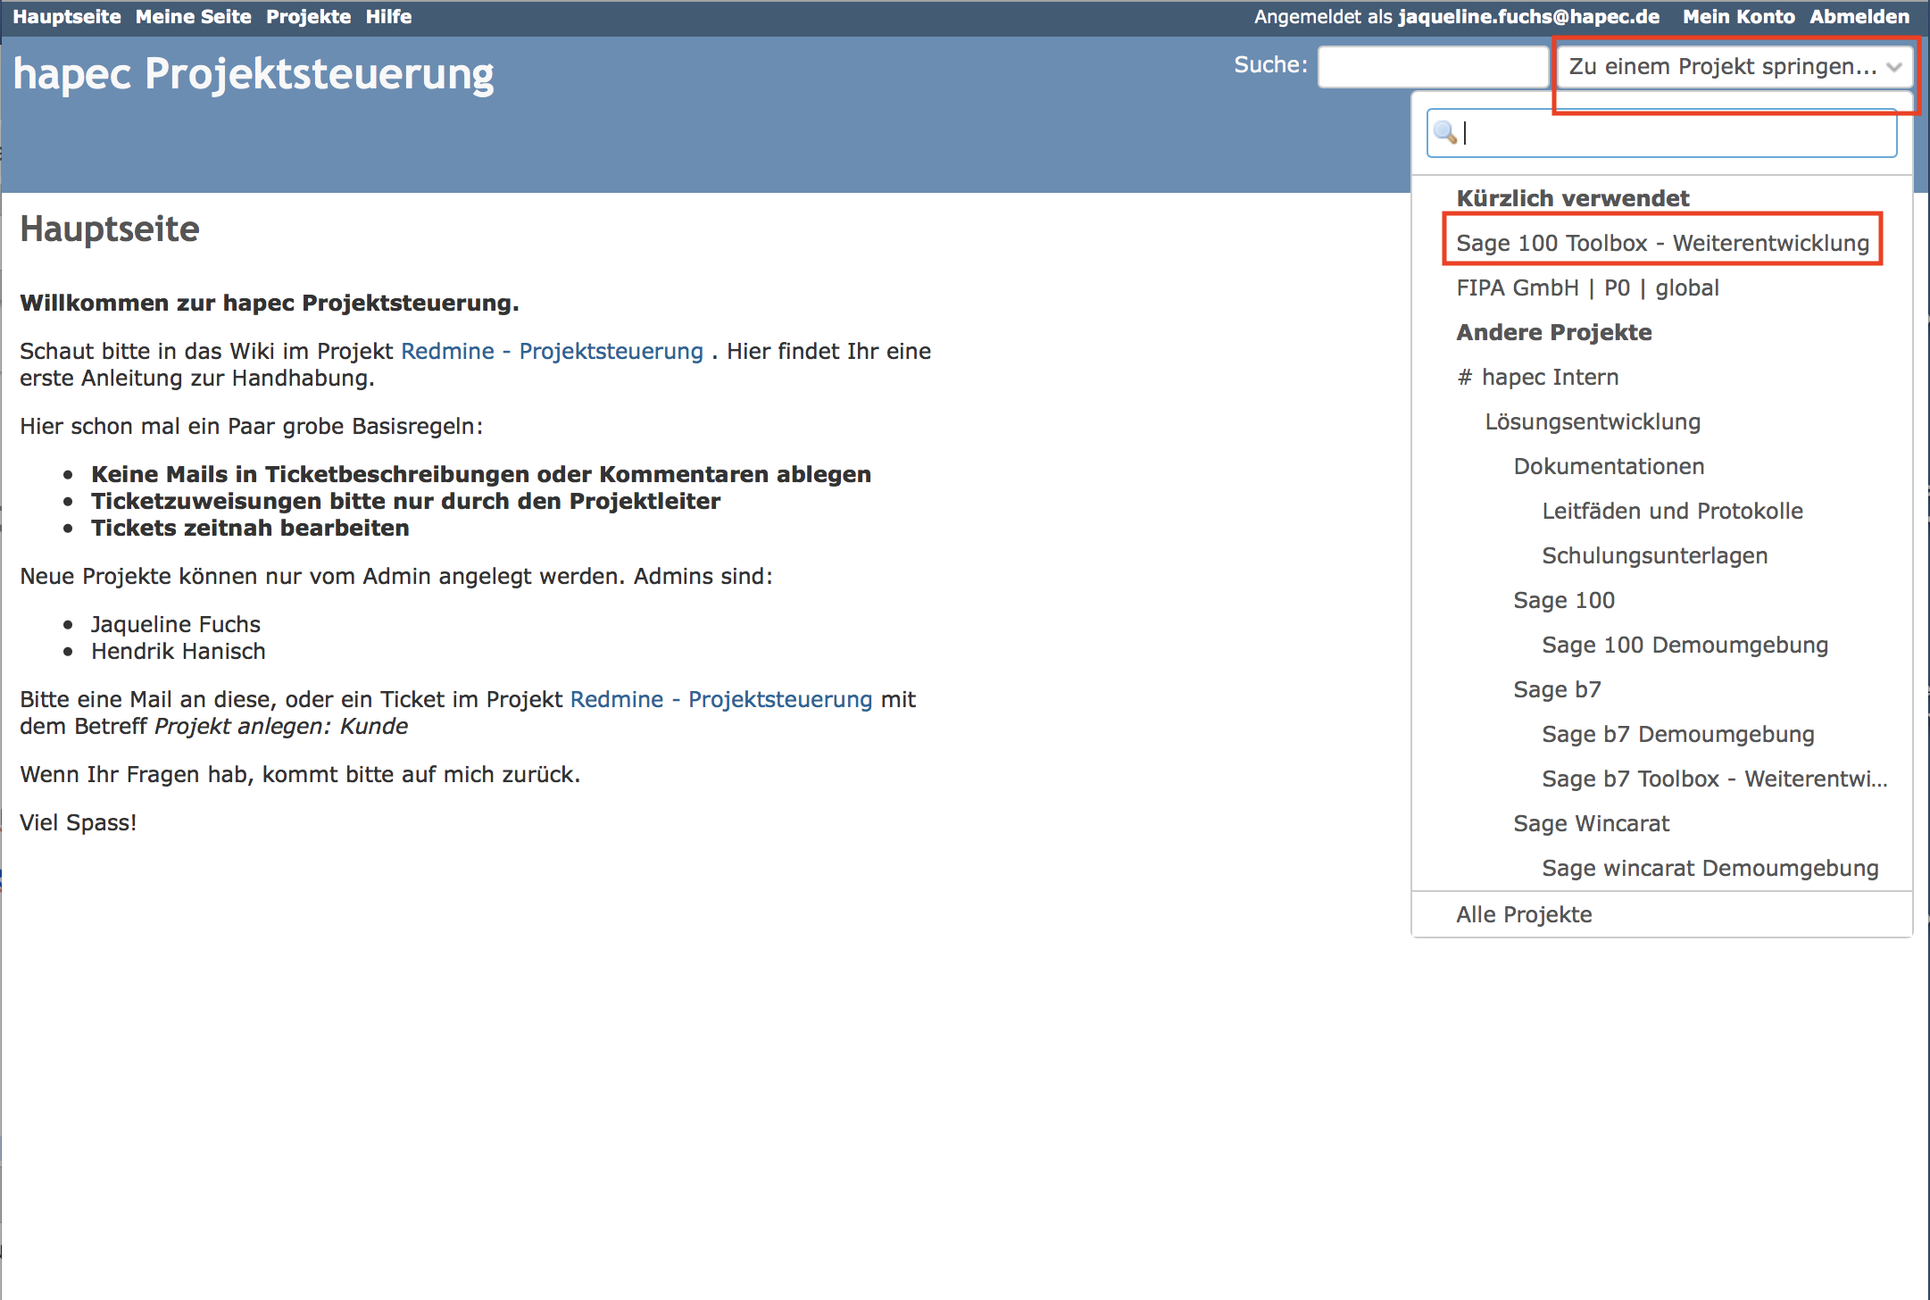This screenshot has width=1930, height=1300.
Task: Focus the project filter text box
Action: [x=1678, y=133]
